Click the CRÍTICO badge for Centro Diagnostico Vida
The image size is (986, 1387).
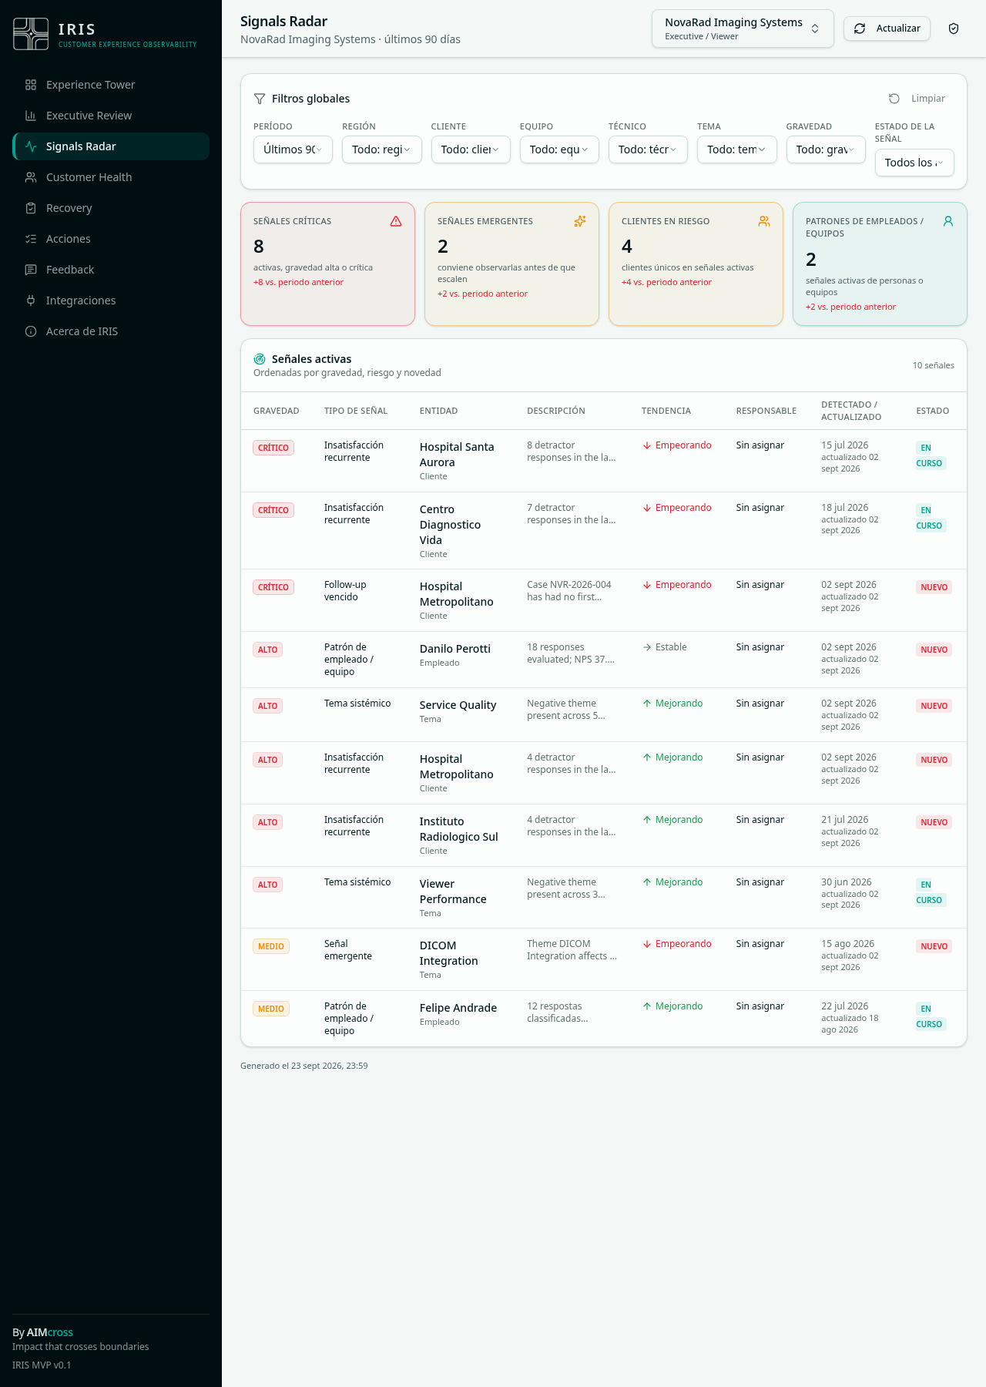click(x=273, y=510)
